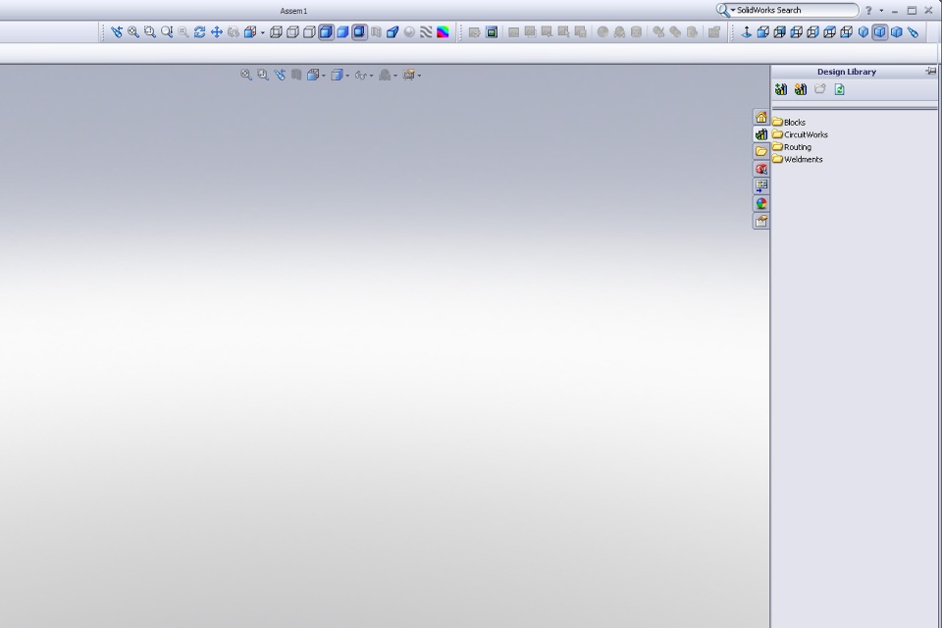Open main toolbar View Orientation dropdown arrow
Screen dimensions: 942x628
[263, 33]
